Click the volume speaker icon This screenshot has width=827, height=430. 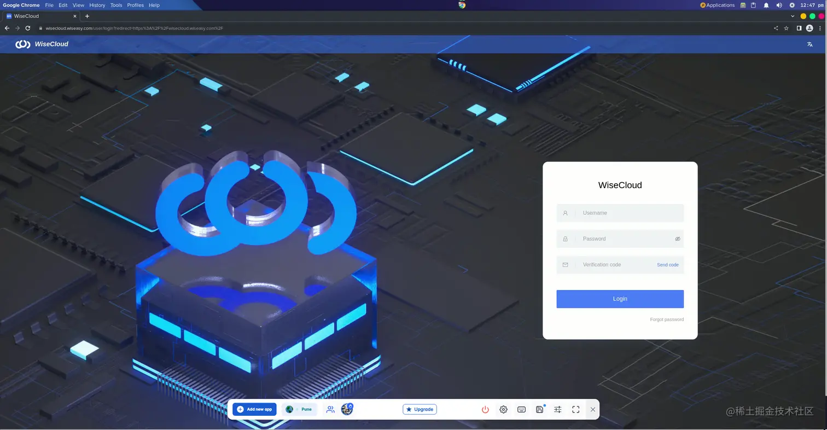point(779,5)
